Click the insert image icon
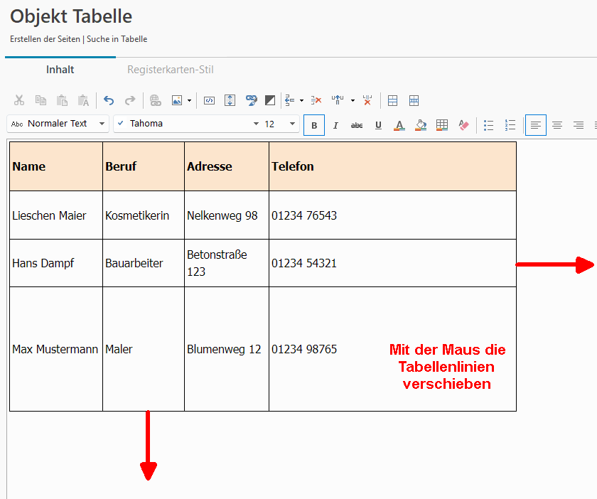597x499 pixels. [177, 100]
